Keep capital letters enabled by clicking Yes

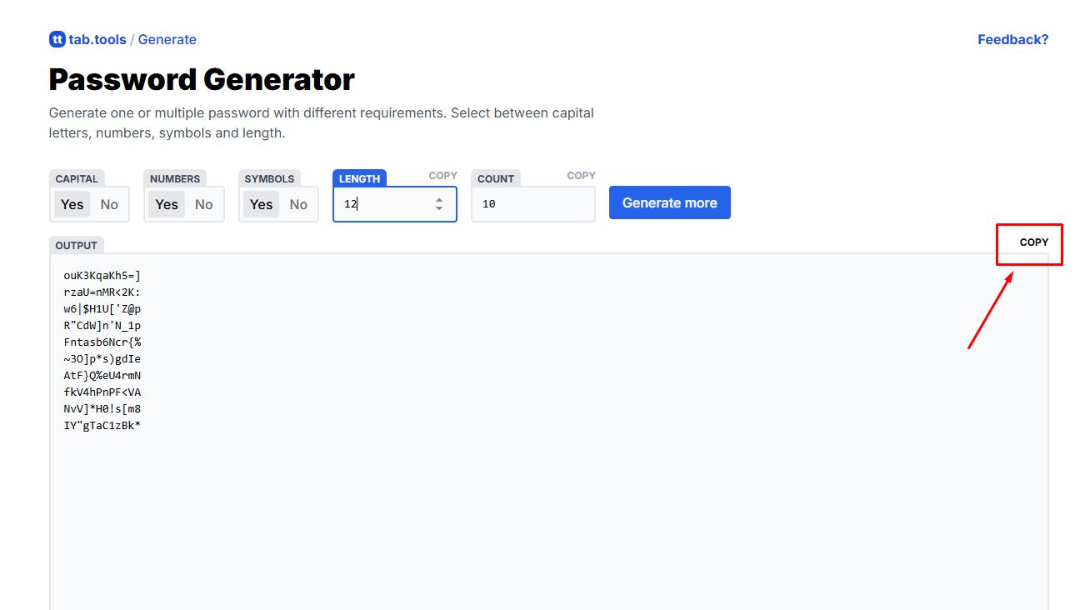click(72, 203)
